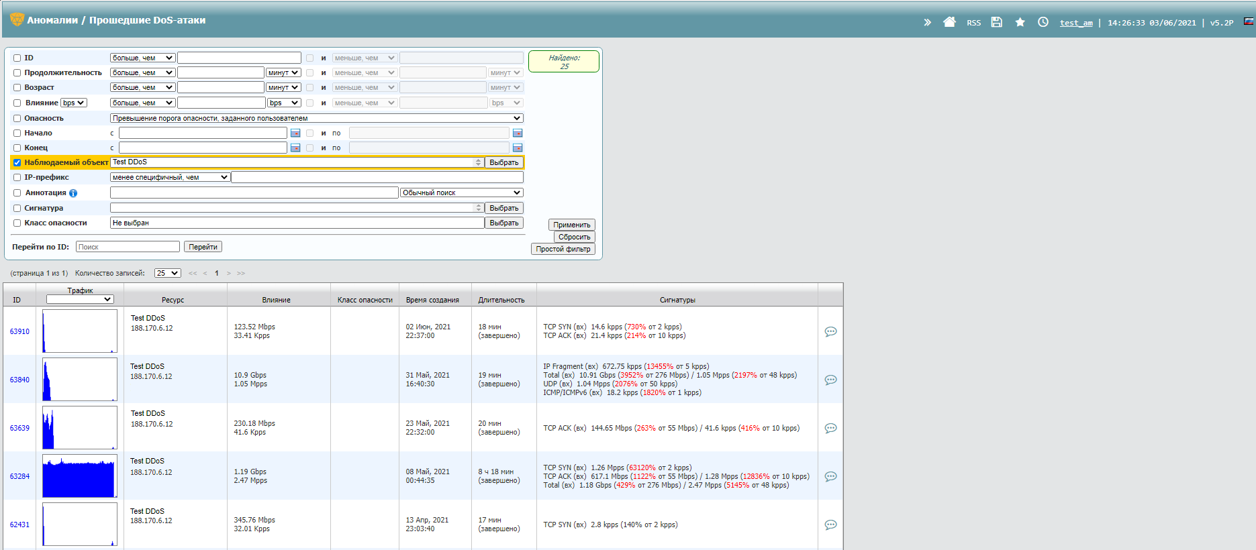Click the Применить button
1256x550 pixels.
(x=571, y=225)
